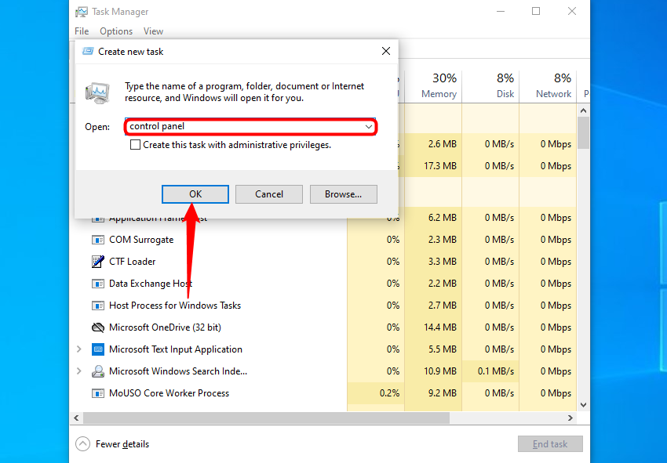Click the Microsoft OneDrive cloud icon
667x463 pixels.
point(98,327)
